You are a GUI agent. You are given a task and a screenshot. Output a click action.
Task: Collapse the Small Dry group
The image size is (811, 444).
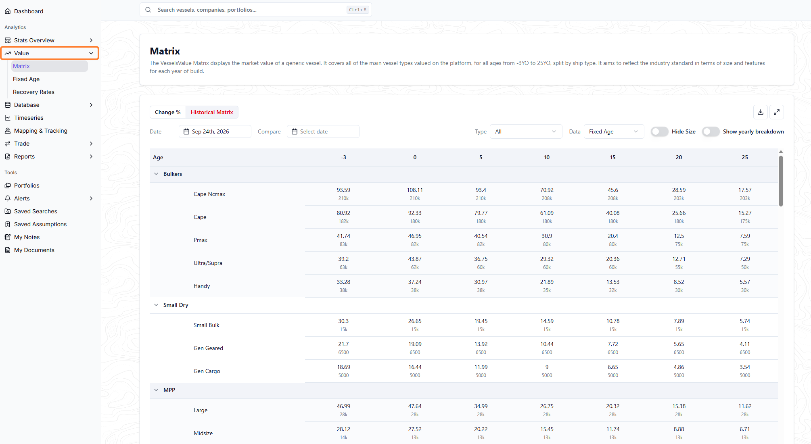pos(156,305)
